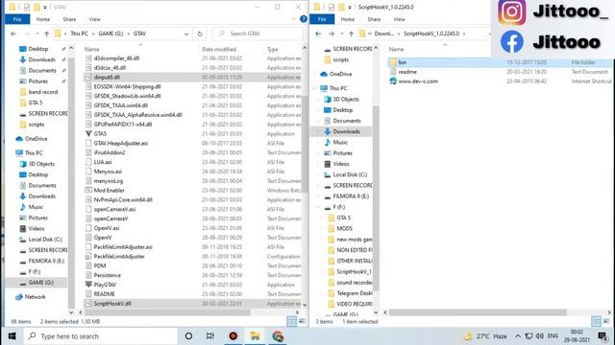615x345 pixels.
Task: Expand This PC in ScriptHookV sidebar
Action: point(315,88)
